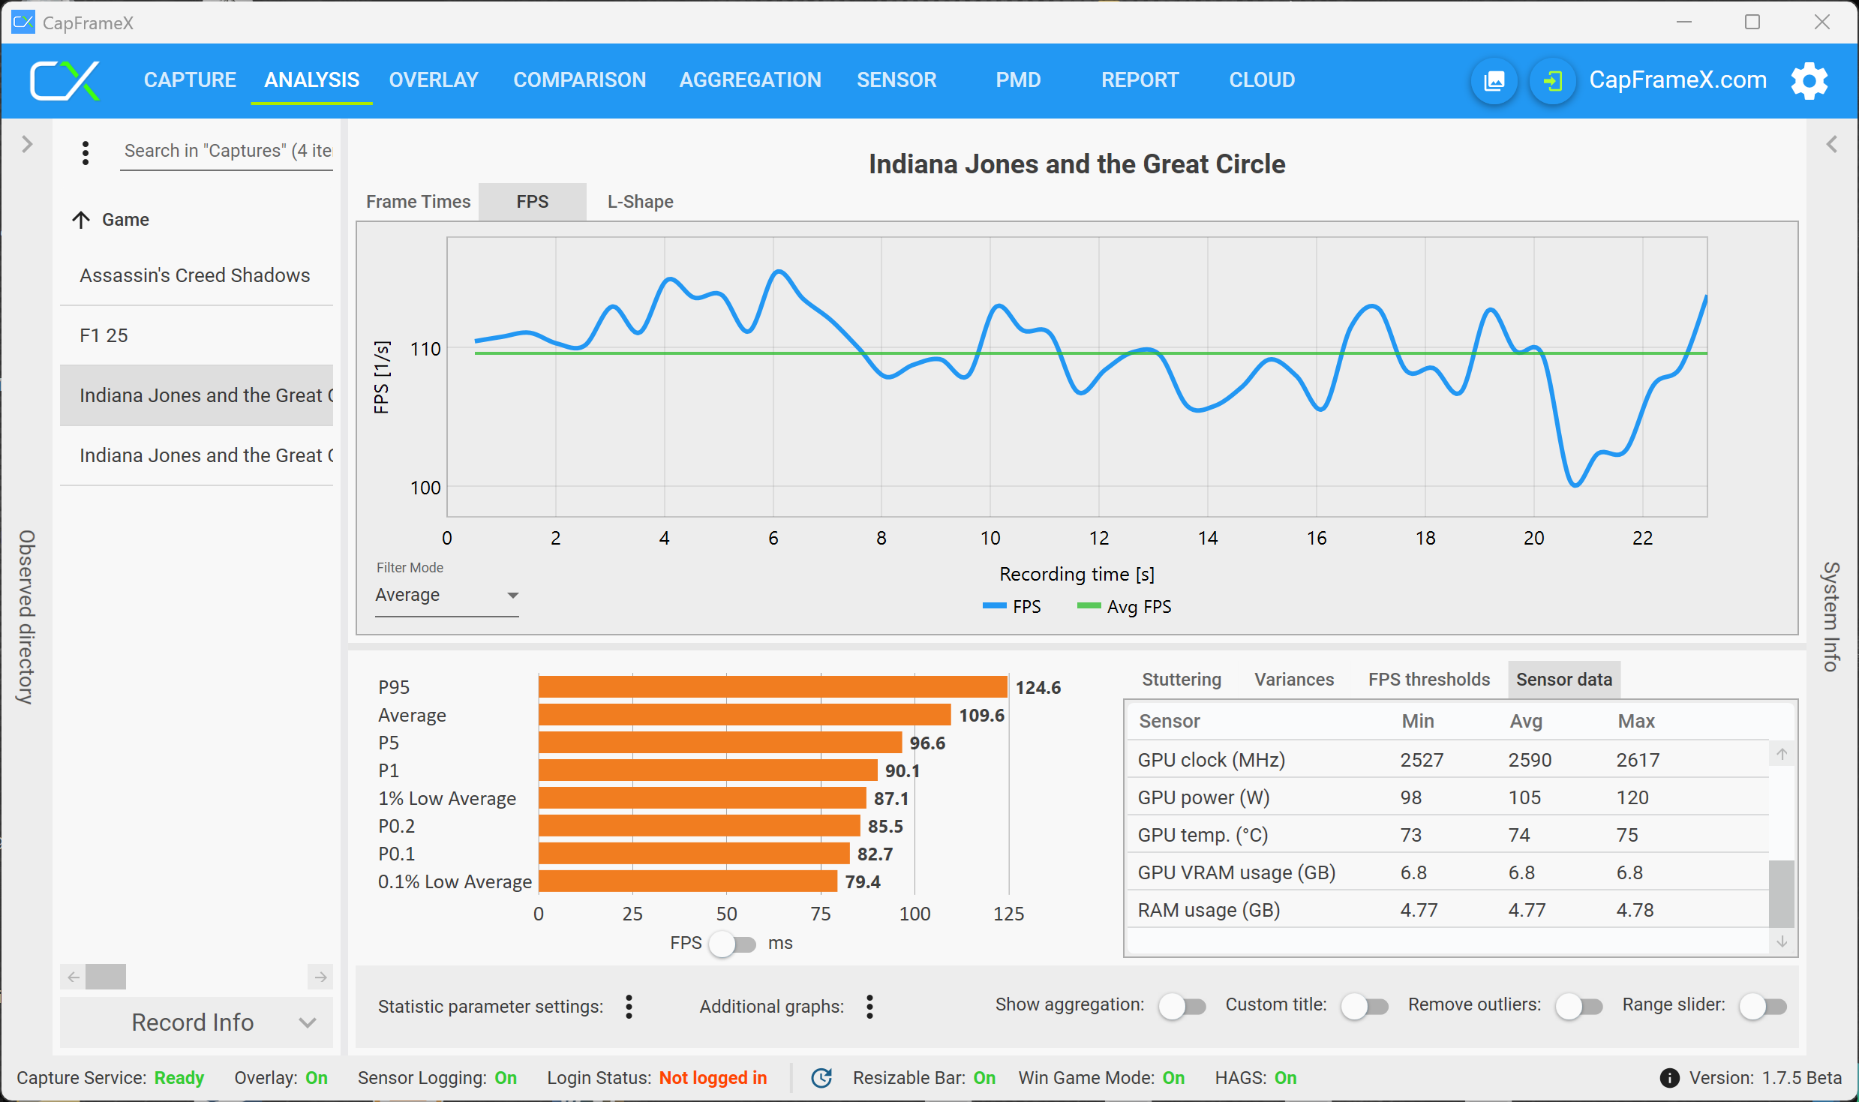This screenshot has width=1859, height=1102.
Task: Click the screenshot gallery icon in header
Action: click(x=1494, y=80)
